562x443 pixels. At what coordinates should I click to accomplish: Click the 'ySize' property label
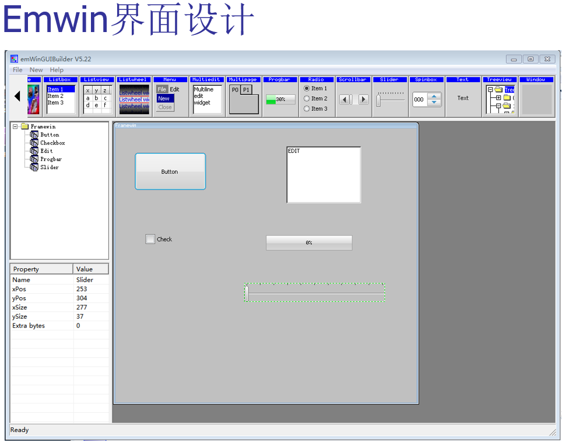[20, 317]
